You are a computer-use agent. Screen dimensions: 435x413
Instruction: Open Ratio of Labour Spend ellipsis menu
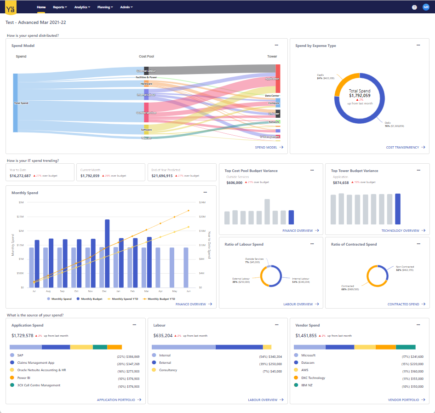(312, 244)
